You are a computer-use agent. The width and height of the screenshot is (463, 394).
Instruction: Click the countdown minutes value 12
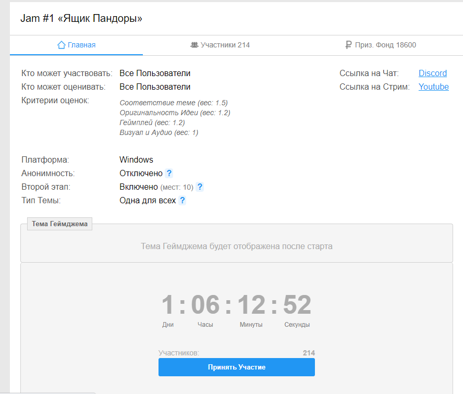251,304
